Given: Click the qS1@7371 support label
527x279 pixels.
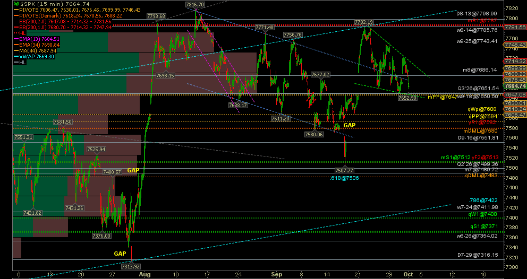Looking at the screenshot, I should point(483,226).
